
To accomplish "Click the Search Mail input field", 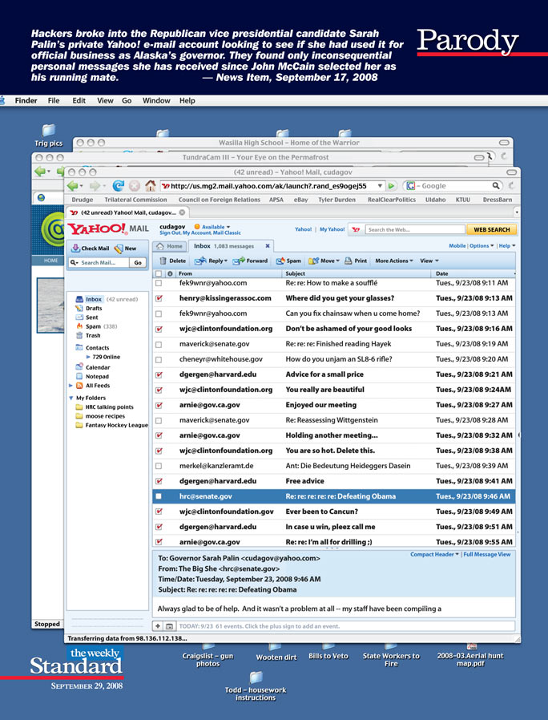I will pyautogui.click(x=104, y=262).
